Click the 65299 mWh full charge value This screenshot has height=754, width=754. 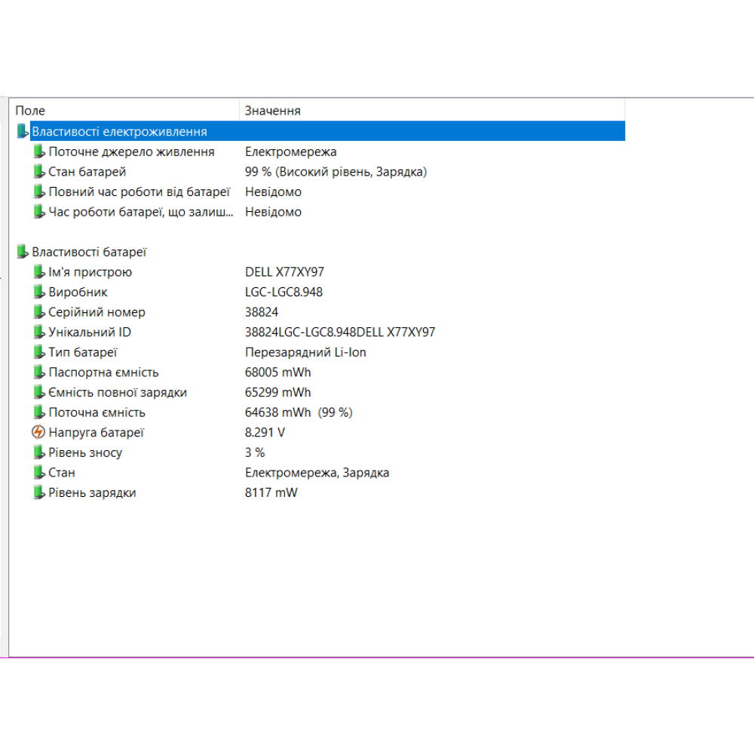(x=277, y=393)
